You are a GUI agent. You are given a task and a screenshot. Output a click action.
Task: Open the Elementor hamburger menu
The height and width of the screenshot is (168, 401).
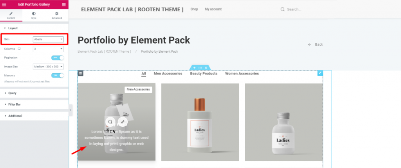4,5
